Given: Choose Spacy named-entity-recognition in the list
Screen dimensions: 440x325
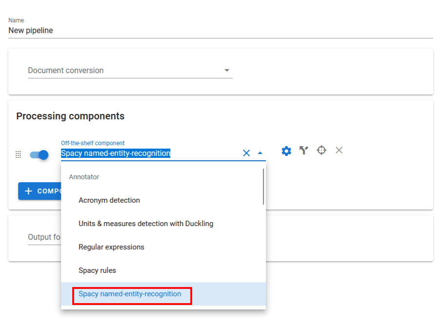Looking at the screenshot, I should pos(130,294).
